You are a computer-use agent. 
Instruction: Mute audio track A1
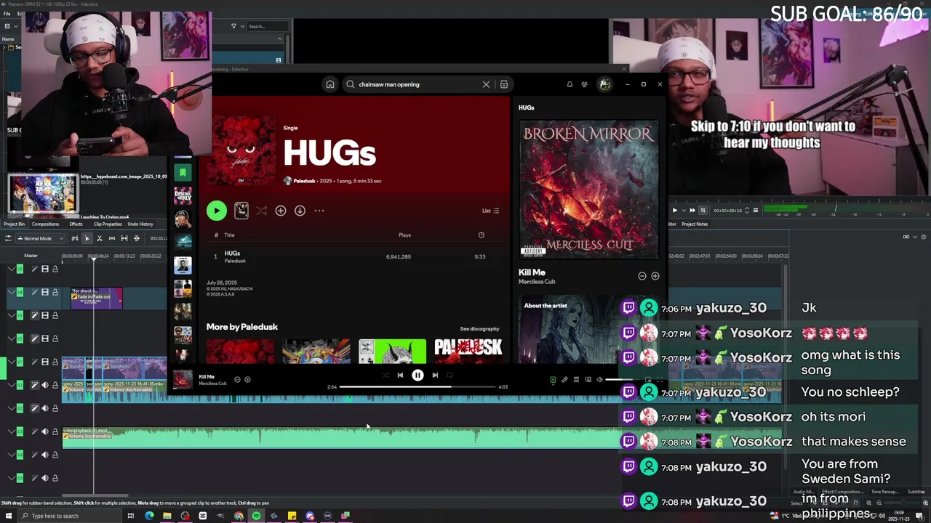[44, 385]
